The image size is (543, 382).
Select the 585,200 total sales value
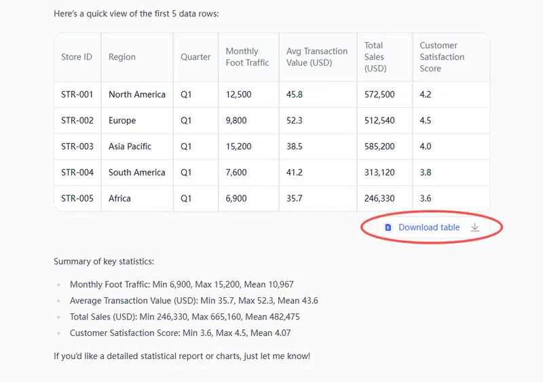pyautogui.click(x=379, y=146)
